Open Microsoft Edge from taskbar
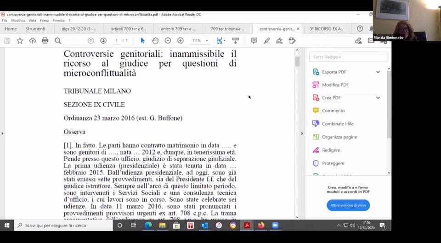This screenshot has height=243, width=441. 148,225
